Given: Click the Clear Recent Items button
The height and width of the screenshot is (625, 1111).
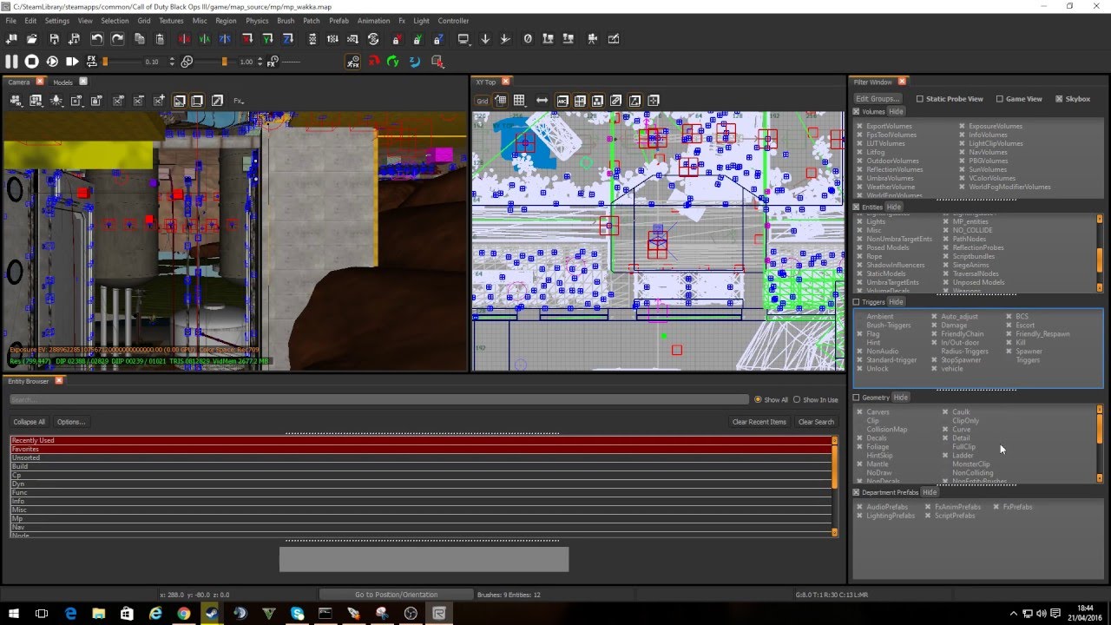Looking at the screenshot, I should [759, 422].
